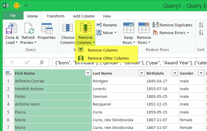The image size is (207, 131).
Task: Click the Keep Rows icon
Action: point(128,28)
